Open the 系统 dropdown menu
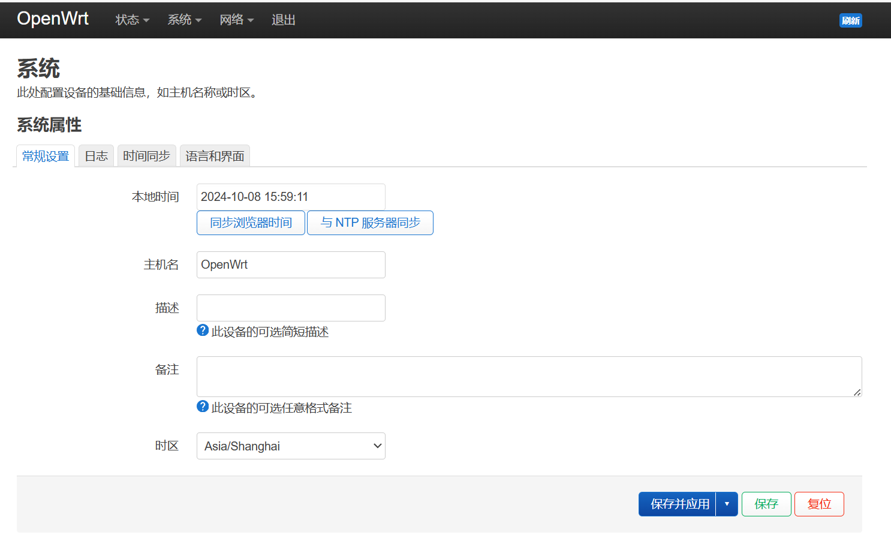Image resolution: width=891 pixels, height=553 pixels. [185, 20]
